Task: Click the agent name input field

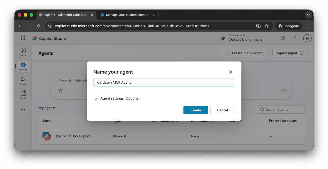Action: (164, 82)
